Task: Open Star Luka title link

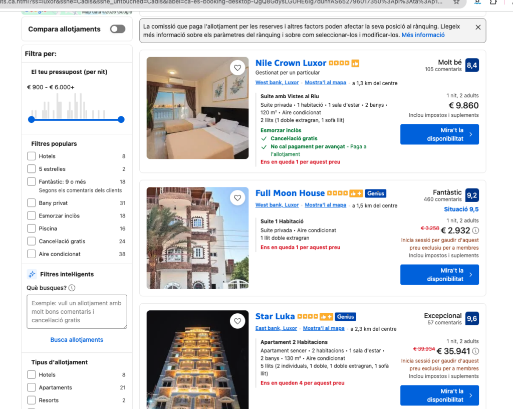Action: [x=275, y=316]
